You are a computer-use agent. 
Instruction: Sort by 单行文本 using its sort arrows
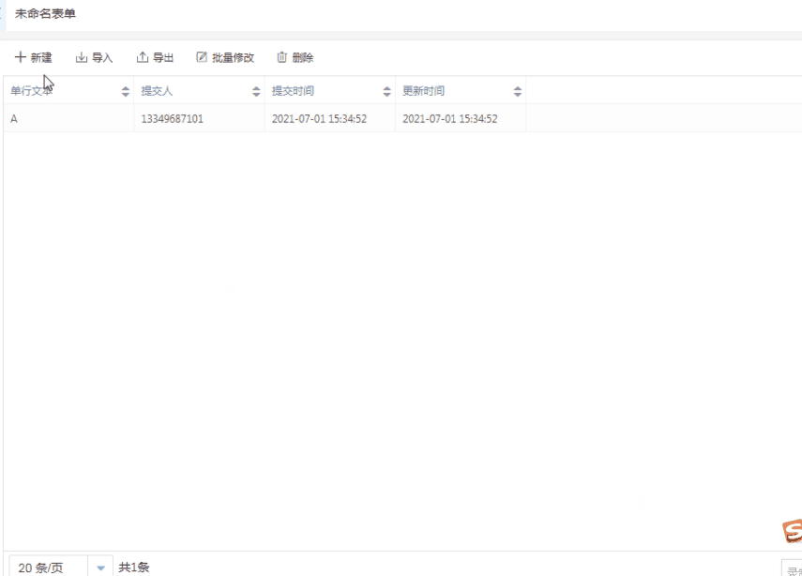tap(126, 91)
